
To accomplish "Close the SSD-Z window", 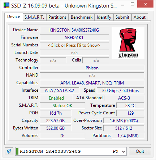I will 146,4.
